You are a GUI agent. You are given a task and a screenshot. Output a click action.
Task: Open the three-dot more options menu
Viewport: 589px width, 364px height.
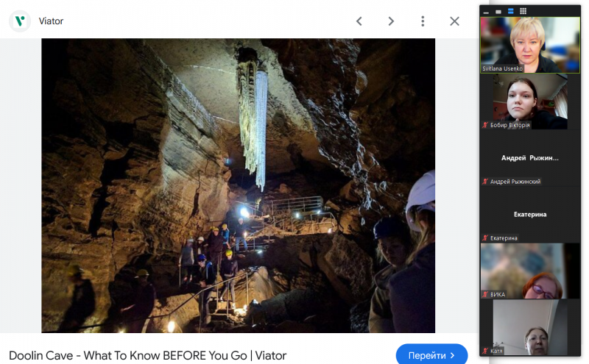point(423,21)
